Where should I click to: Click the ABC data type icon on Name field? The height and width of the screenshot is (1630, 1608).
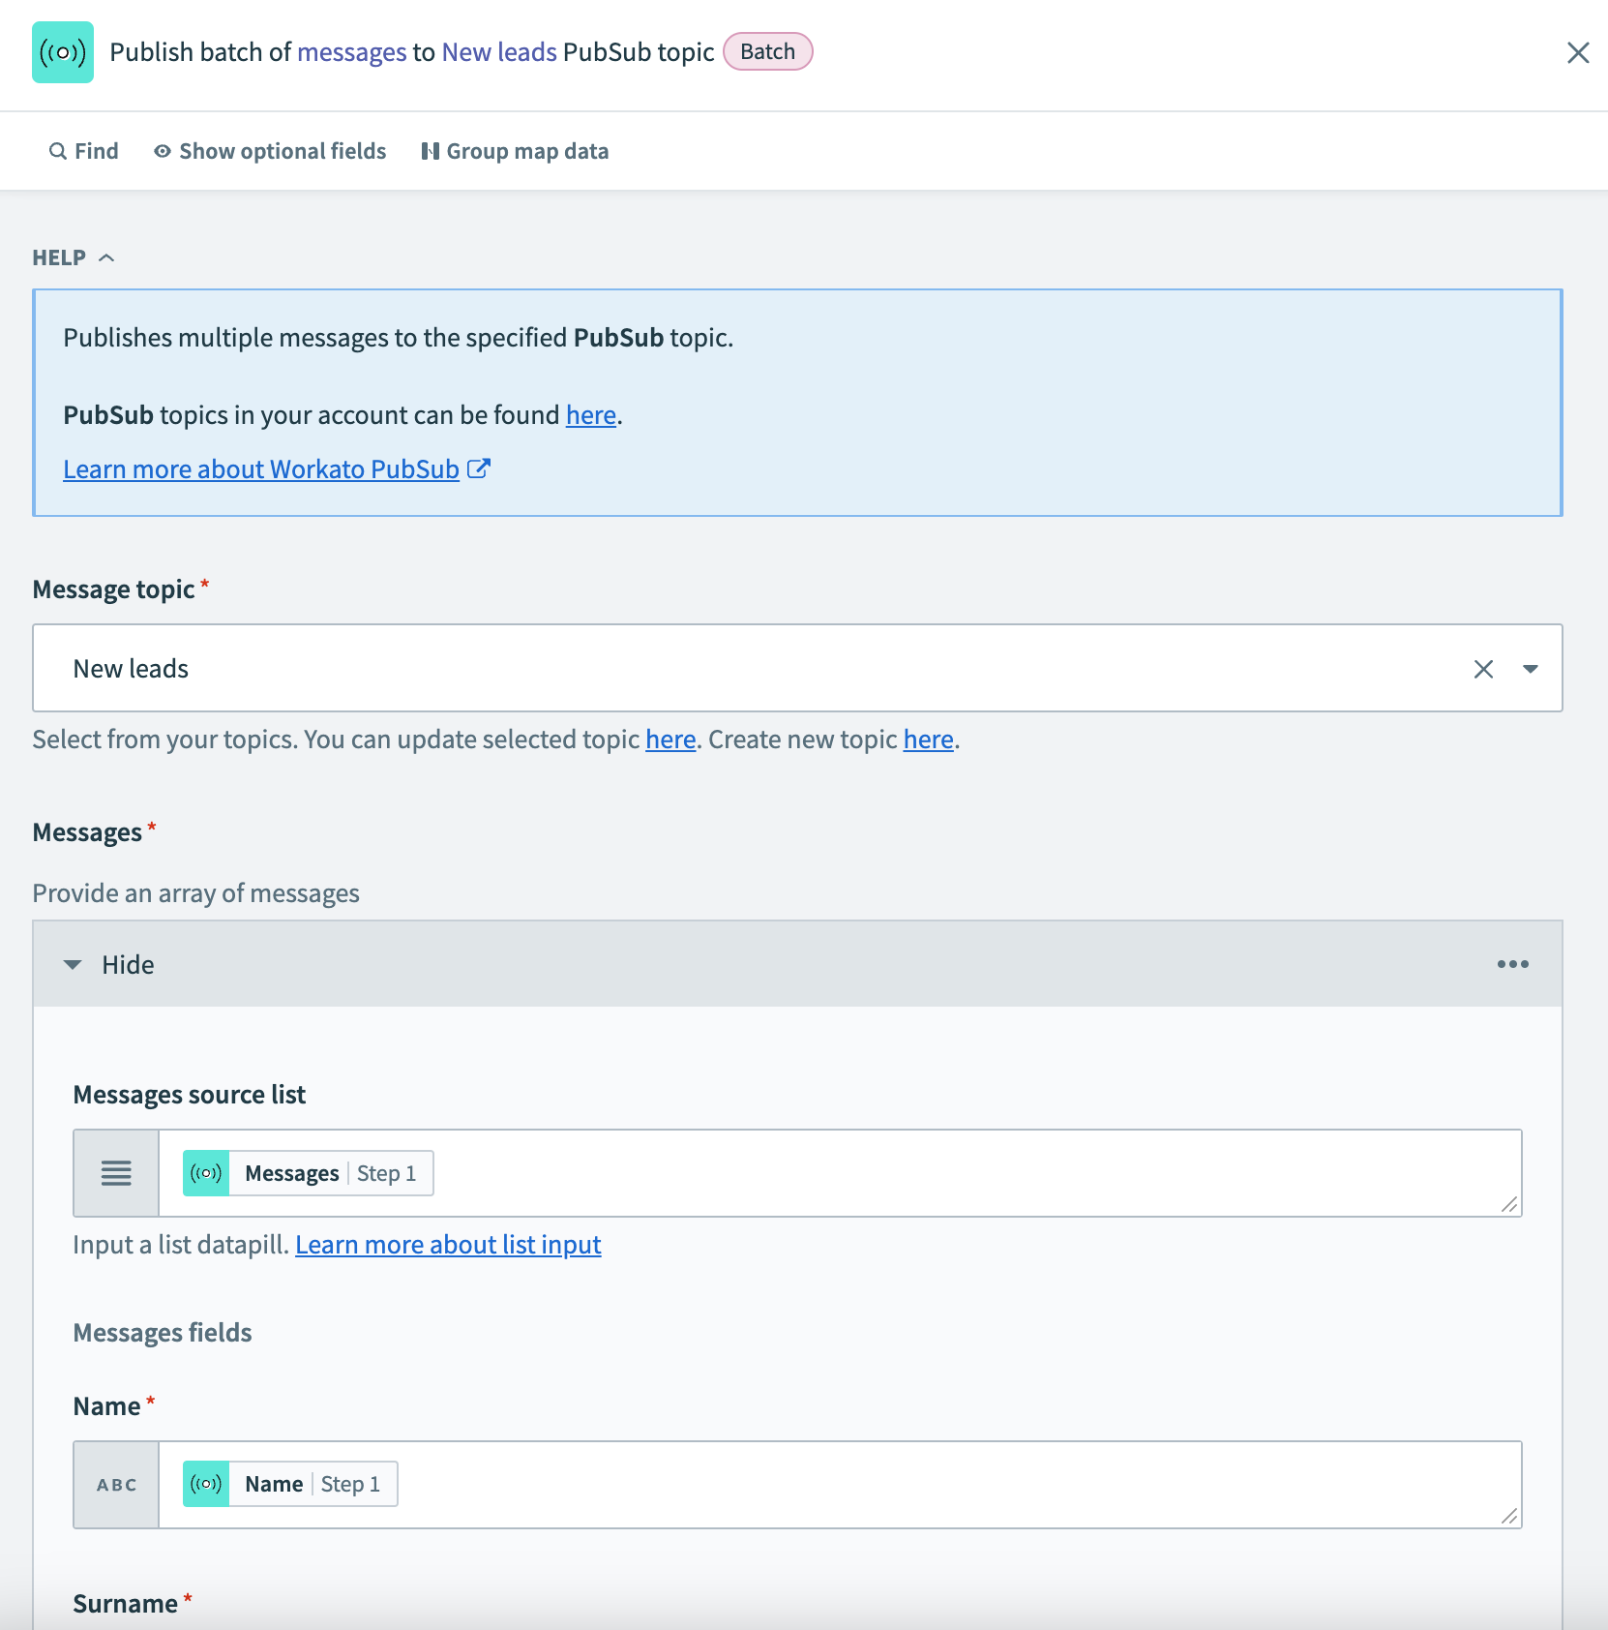click(x=115, y=1484)
